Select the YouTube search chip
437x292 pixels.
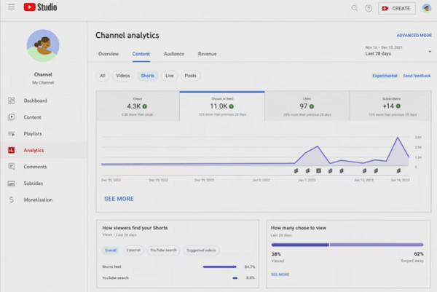pyautogui.click(x=163, y=250)
